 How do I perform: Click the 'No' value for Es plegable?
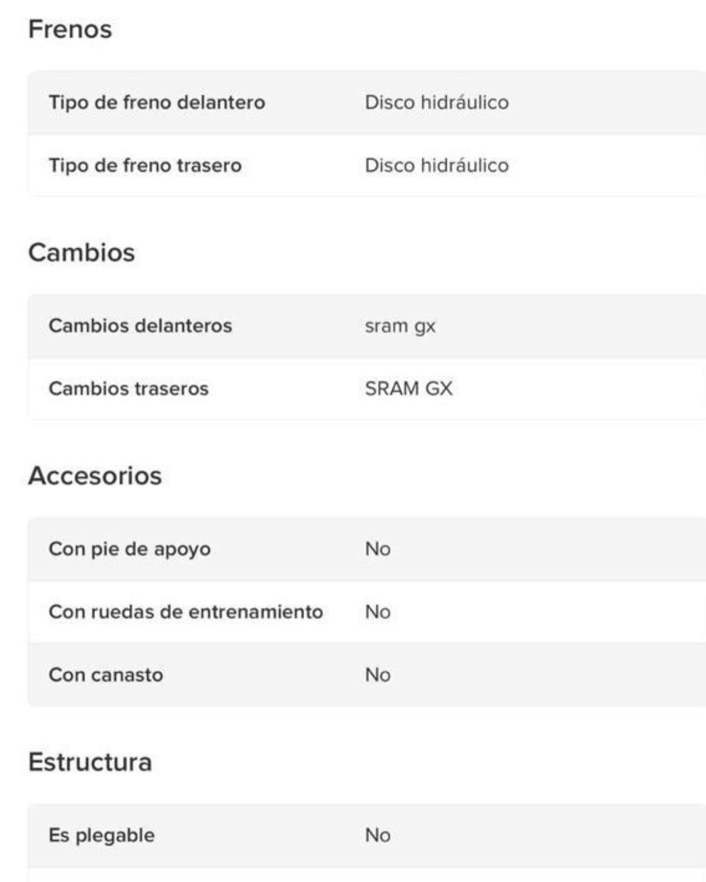pyautogui.click(x=378, y=835)
